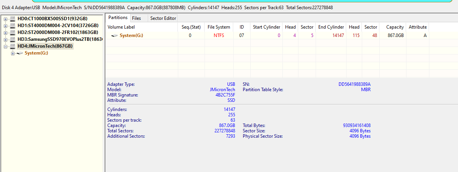The width and height of the screenshot is (458, 172).
Task: Click "Capacity:867.0GB(887808MB)" in the top summary bar
Action: point(156,8)
